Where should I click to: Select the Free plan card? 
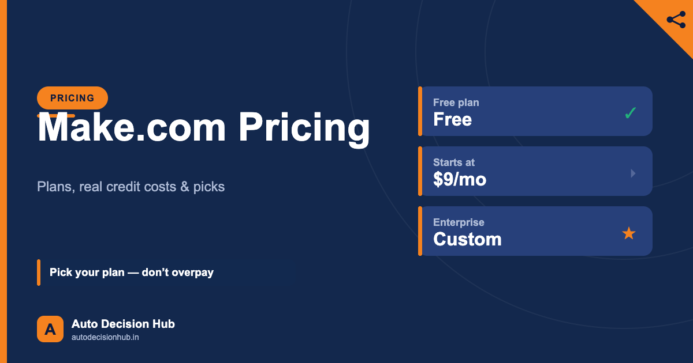535,111
